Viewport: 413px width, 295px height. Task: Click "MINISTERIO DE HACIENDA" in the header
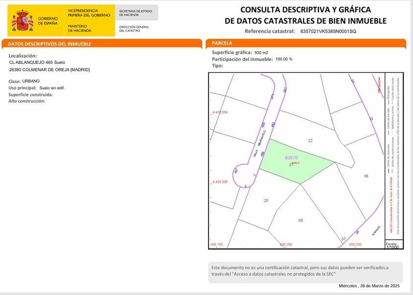tap(79, 28)
